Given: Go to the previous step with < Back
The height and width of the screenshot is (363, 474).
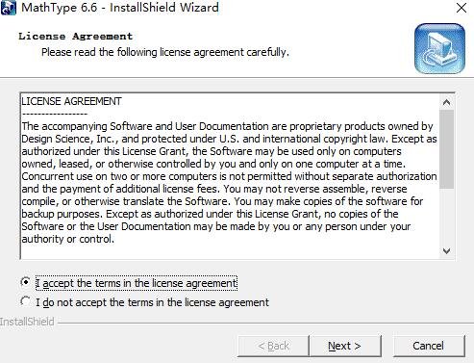Looking at the screenshot, I should click(x=273, y=346).
